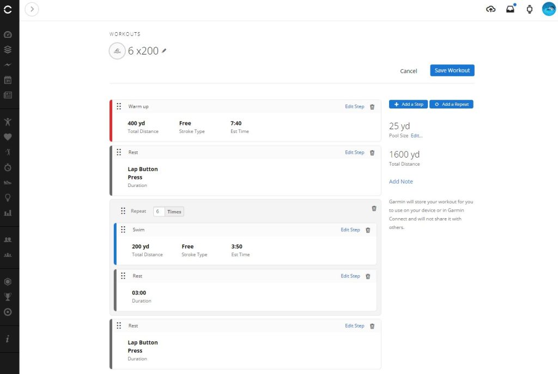Open the trophy challenges sidebar icon

(x=8, y=297)
